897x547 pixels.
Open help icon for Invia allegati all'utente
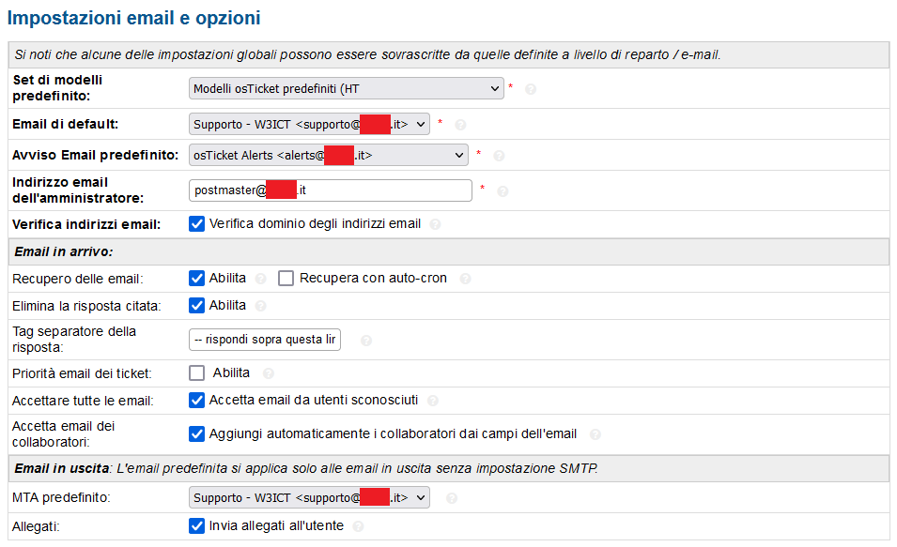click(358, 526)
